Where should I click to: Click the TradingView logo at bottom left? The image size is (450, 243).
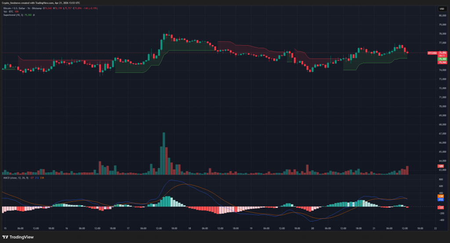[x=18, y=237]
